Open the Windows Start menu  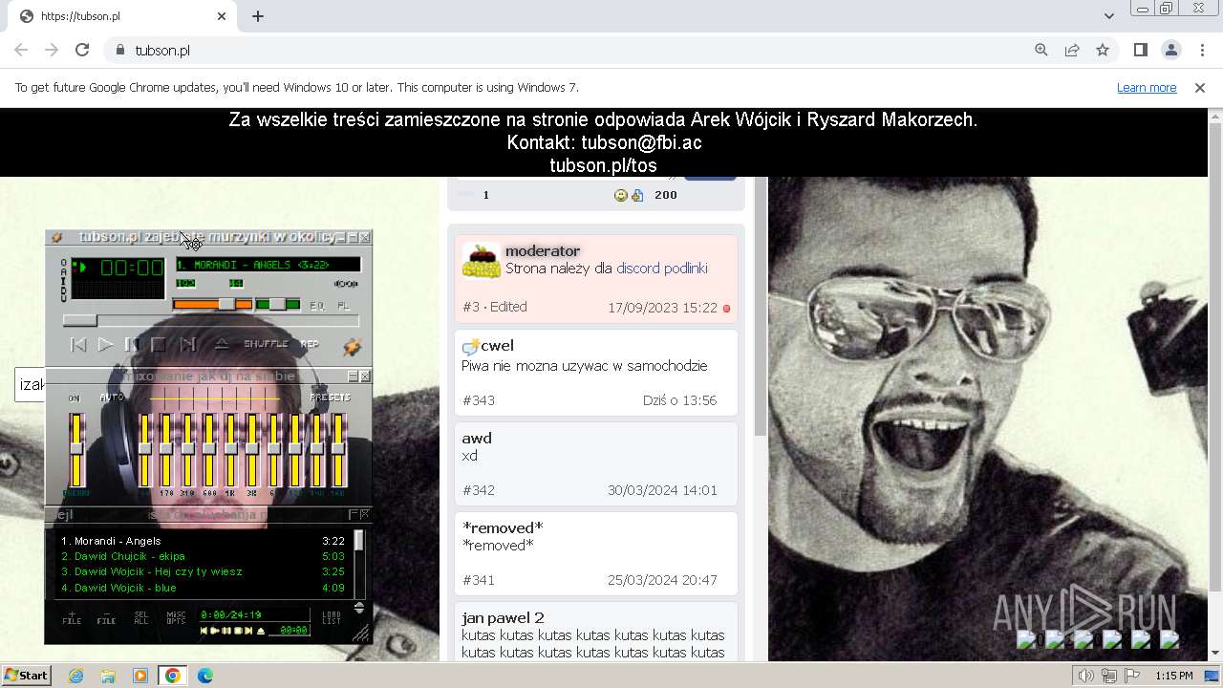(x=27, y=676)
